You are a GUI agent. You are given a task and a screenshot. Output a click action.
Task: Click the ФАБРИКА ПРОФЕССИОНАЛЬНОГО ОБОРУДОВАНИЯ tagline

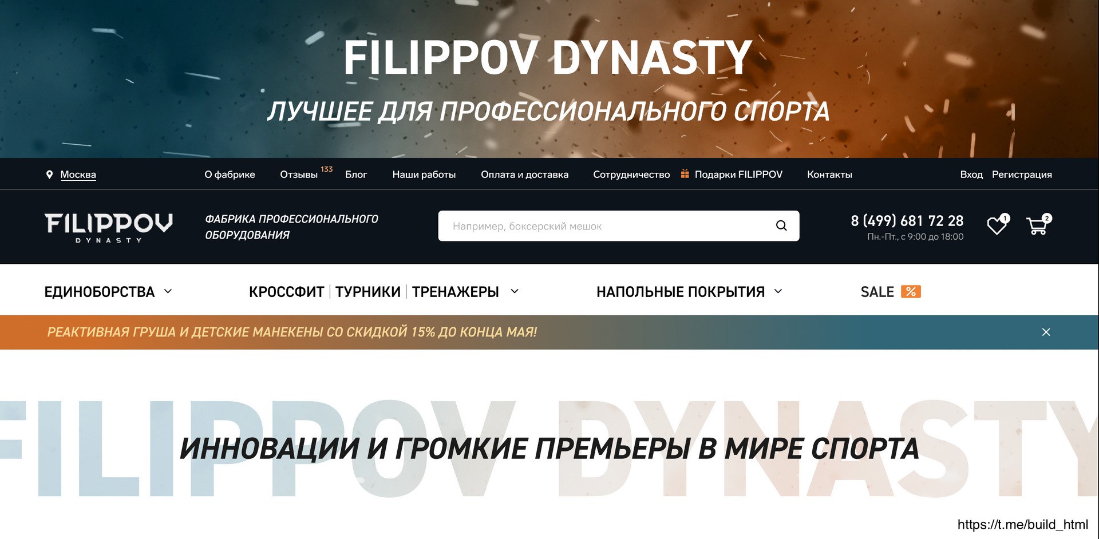[x=291, y=227]
